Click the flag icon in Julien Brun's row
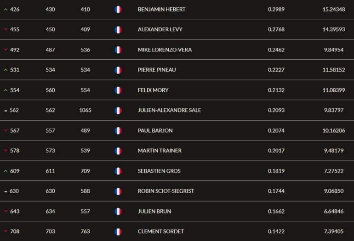Screen dimensions: 354x241 pos(118,212)
